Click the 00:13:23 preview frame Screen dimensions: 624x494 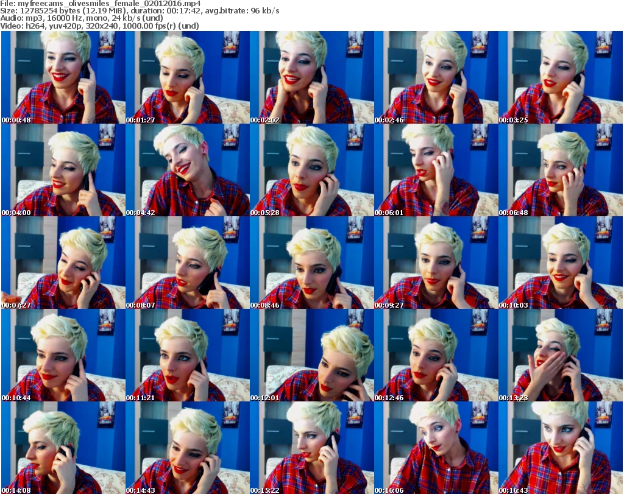click(561, 355)
